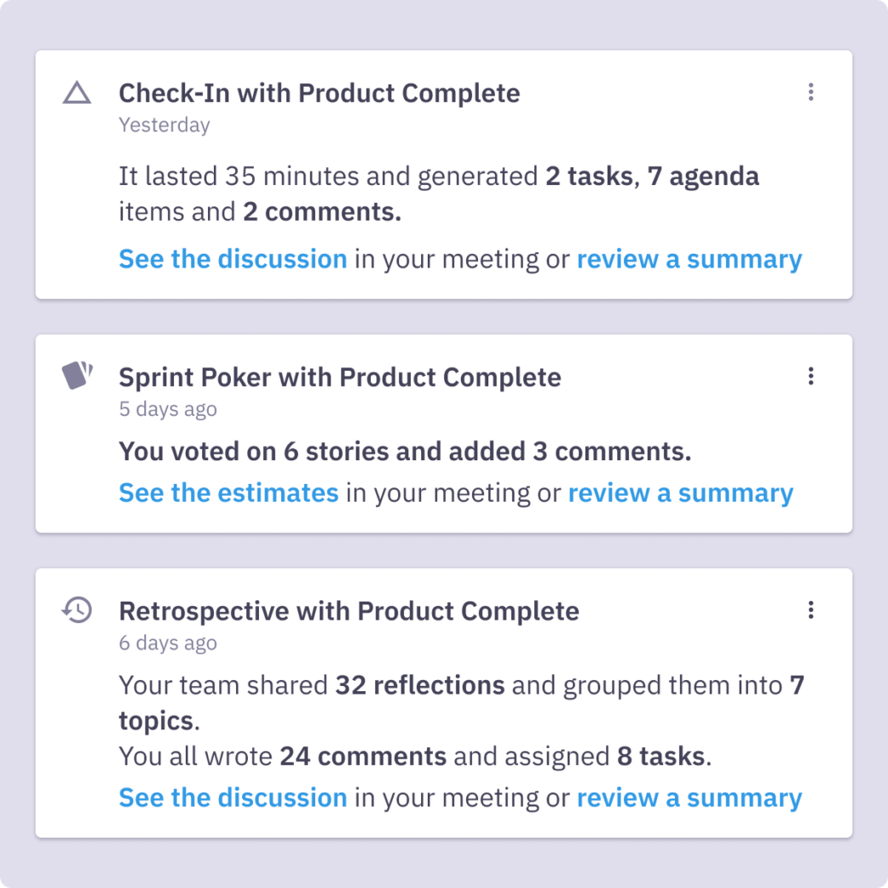888x888 pixels.
Task: Click the '6 days ago' timestamp
Action: coord(168,643)
